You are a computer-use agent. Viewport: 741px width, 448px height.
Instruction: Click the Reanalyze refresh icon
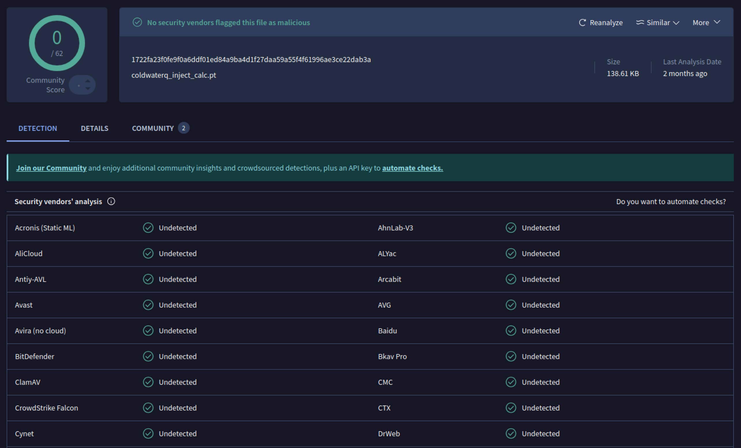(x=583, y=22)
